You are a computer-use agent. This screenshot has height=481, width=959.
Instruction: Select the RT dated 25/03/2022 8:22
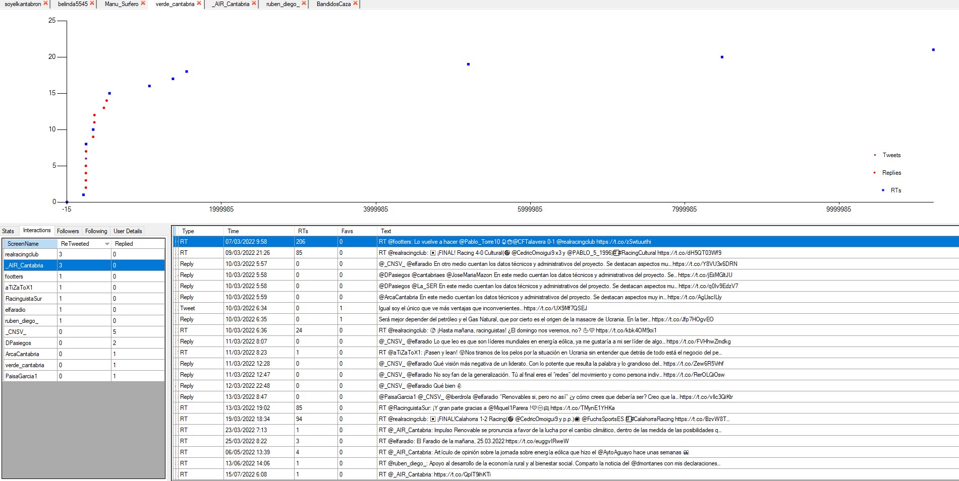point(565,441)
